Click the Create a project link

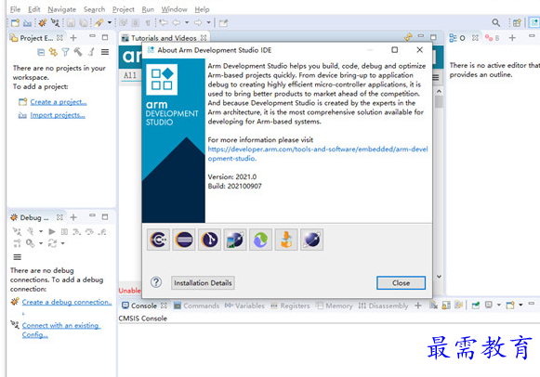click(59, 102)
